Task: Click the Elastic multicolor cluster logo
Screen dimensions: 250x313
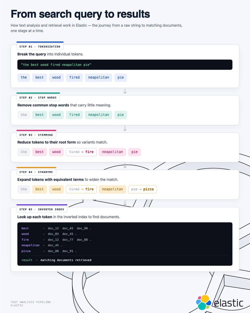Action: click(204, 302)
